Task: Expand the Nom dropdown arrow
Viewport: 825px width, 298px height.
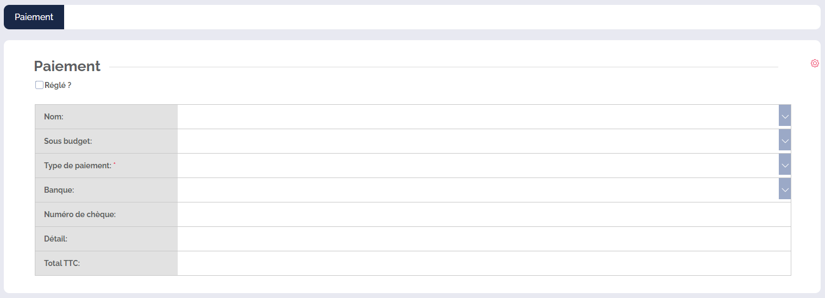Action: (x=784, y=116)
